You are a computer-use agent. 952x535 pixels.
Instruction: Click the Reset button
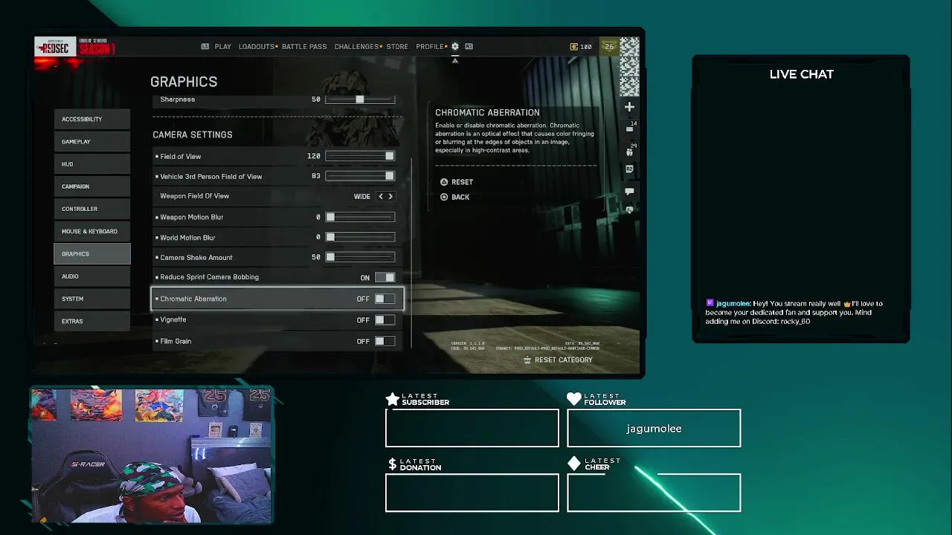(x=456, y=182)
